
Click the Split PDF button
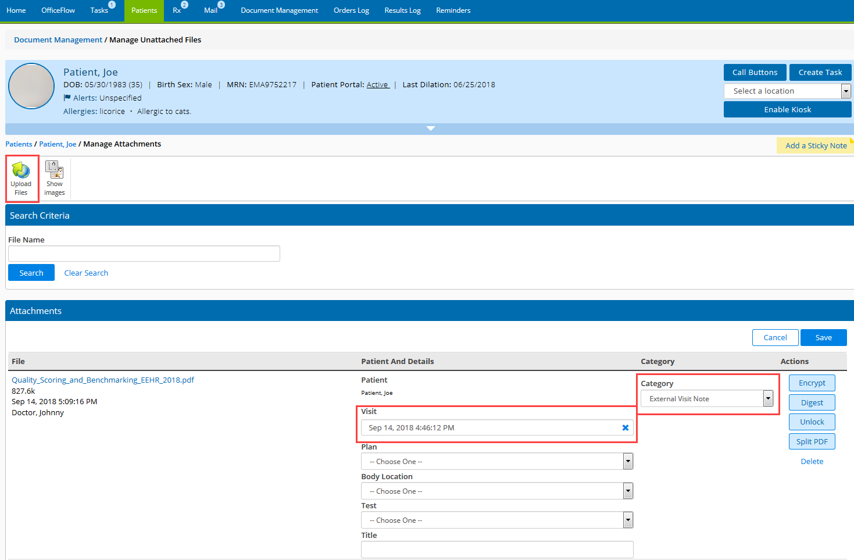pyautogui.click(x=812, y=442)
